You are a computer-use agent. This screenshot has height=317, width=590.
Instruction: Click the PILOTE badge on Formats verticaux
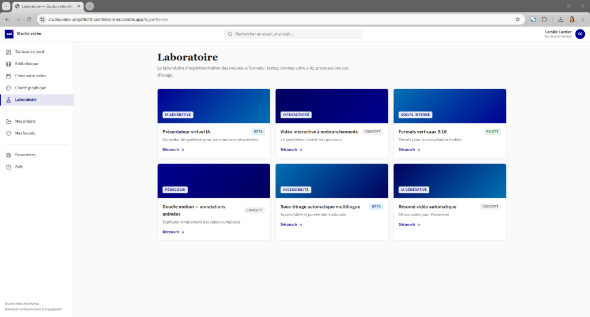(492, 132)
